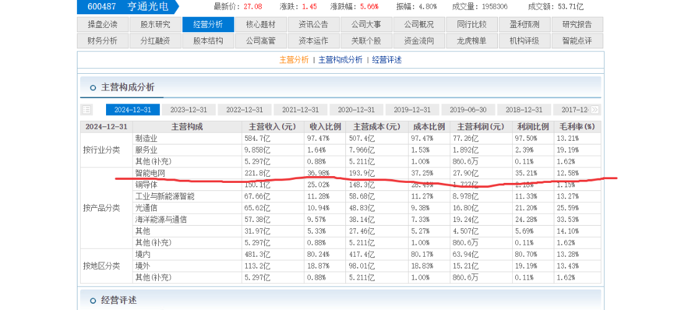The width and height of the screenshot is (674, 310).
Task: Select the 2020-12-31 report date
Action: pos(357,110)
